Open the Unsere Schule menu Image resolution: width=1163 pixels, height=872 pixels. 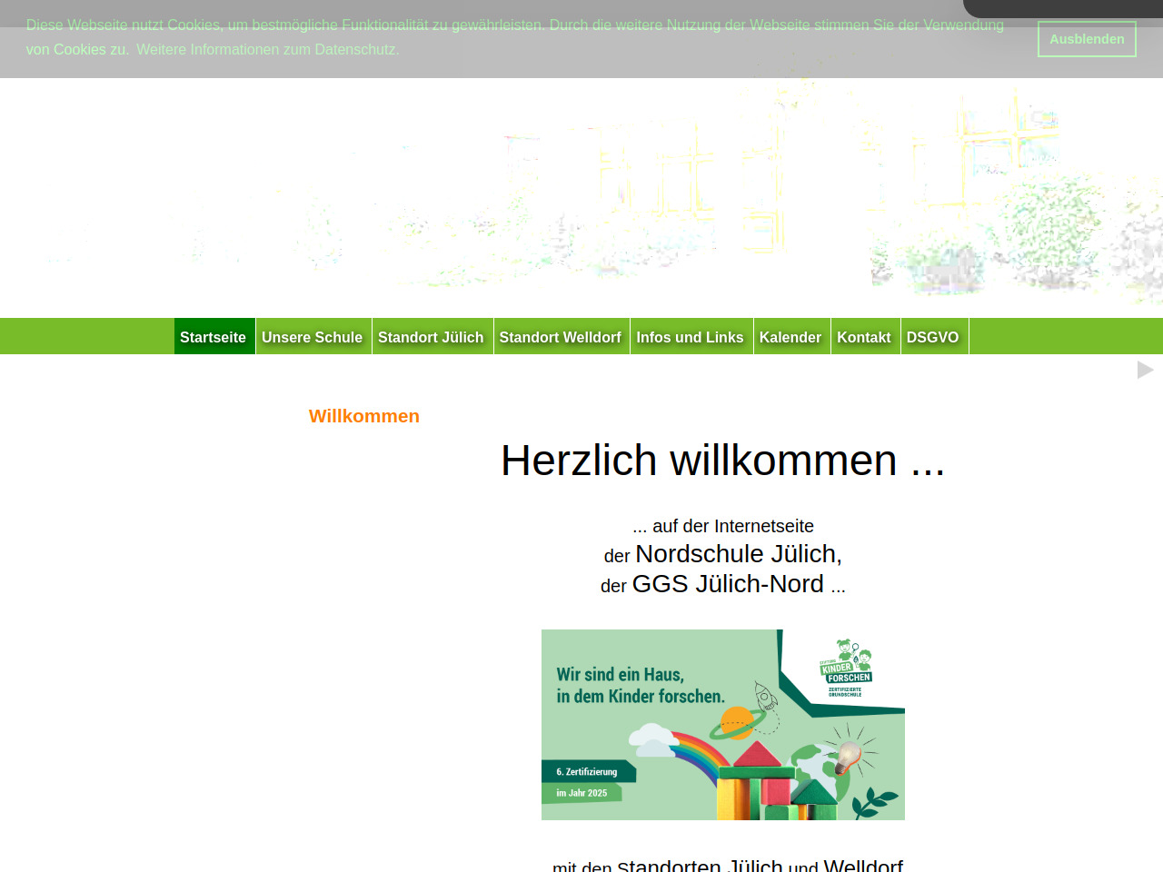pyautogui.click(x=313, y=337)
